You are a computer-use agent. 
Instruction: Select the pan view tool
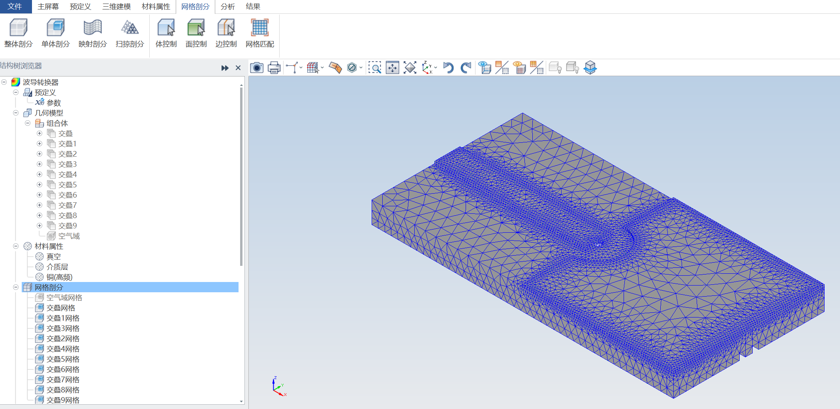[392, 68]
